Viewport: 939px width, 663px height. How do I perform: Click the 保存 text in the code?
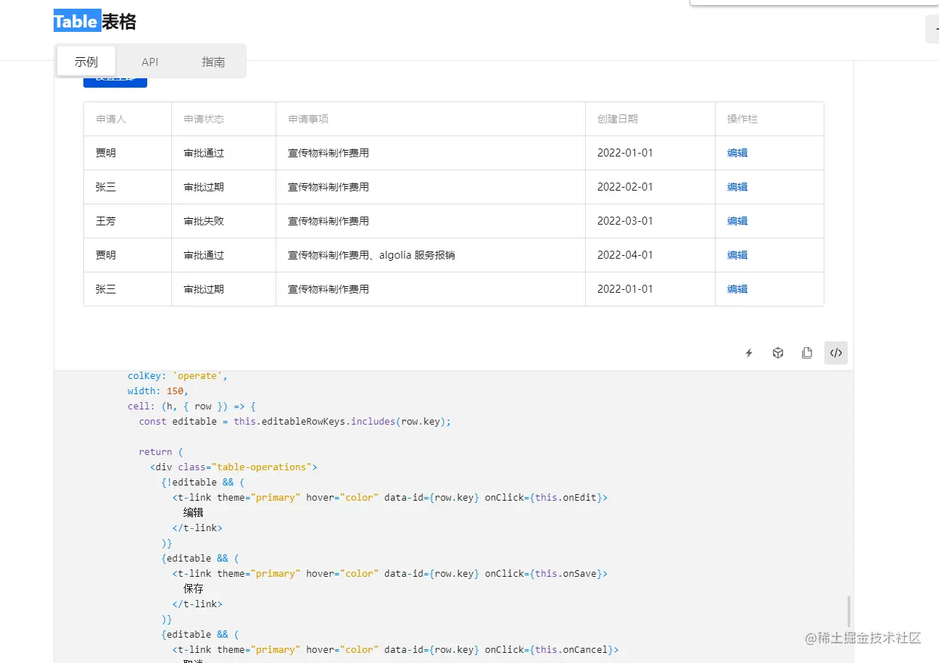pyautogui.click(x=194, y=588)
